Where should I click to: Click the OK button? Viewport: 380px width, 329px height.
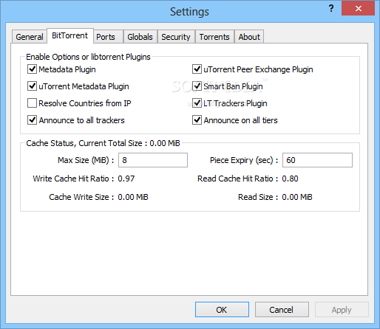tap(222, 310)
